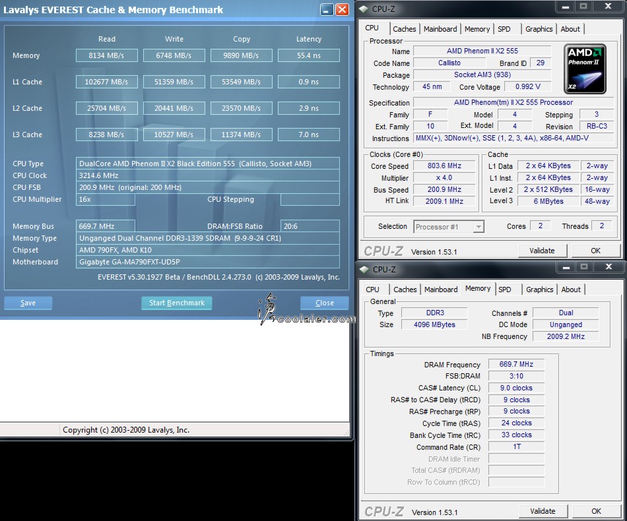The height and width of the screenshot is (521, 627).
Task: Click the NB Frequency value 2009.2 MHz
Action: pyautogui.click(x=566, y=336)
